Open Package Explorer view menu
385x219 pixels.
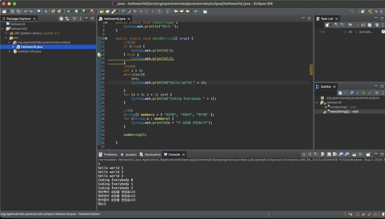pyautogui.click(x=80, y=19)
